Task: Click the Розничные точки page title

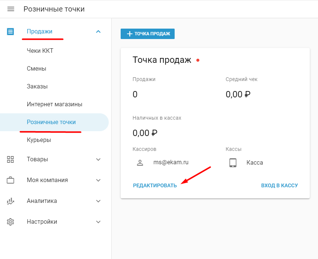Action: 54,9
